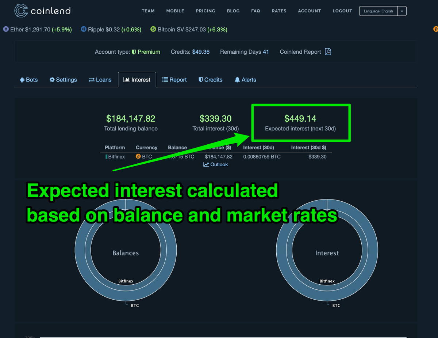Image resolution: width=438 pixels, height=338 pixels.
Task: Open the Coinlend Report PDF icon
Action: [x=328, y=52]
